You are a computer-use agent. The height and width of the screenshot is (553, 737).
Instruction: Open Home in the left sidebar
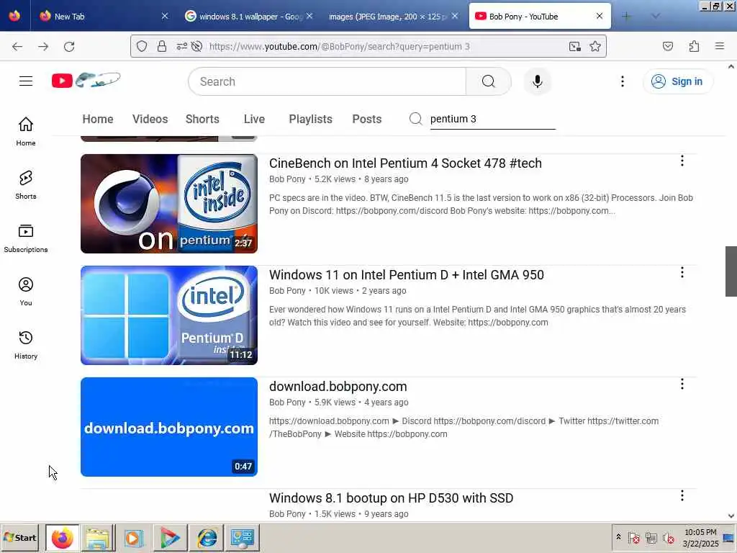[x=26, y=131]
